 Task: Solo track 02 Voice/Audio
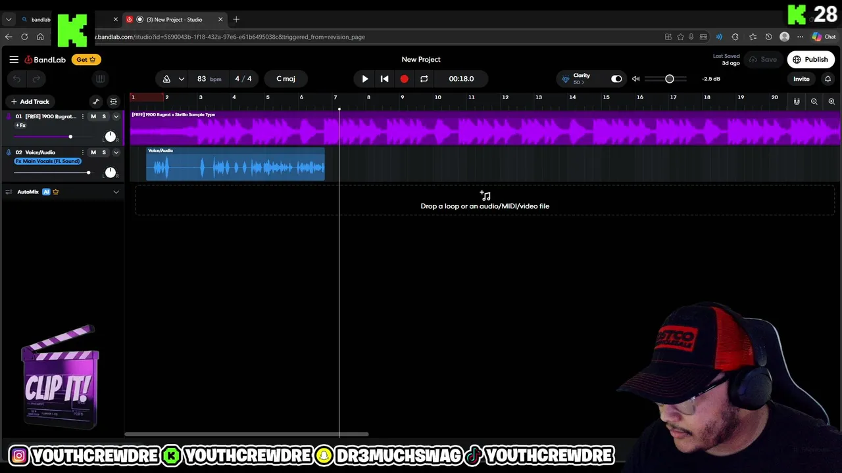coord(104,152)
